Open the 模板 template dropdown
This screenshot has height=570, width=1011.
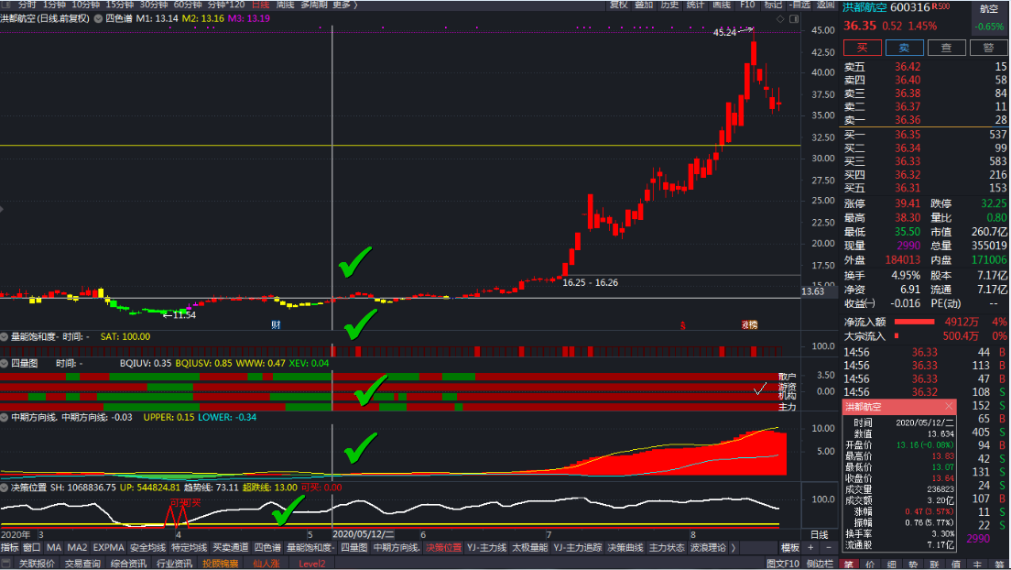point(789,548)
